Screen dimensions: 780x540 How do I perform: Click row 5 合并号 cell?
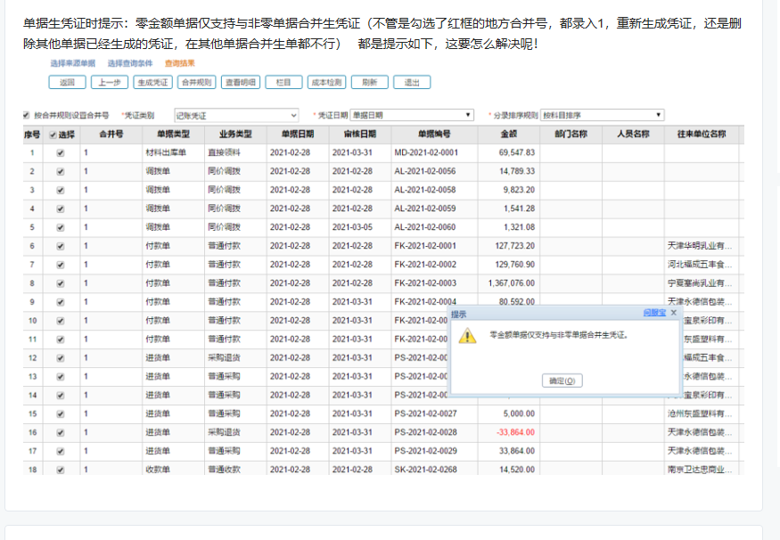(x=110, y=227)
